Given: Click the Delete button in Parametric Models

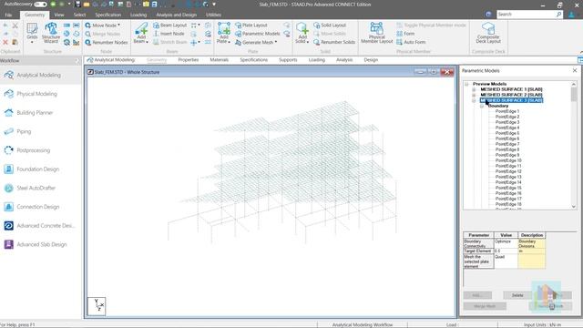Looking at the screenshot, I should 517,295.
